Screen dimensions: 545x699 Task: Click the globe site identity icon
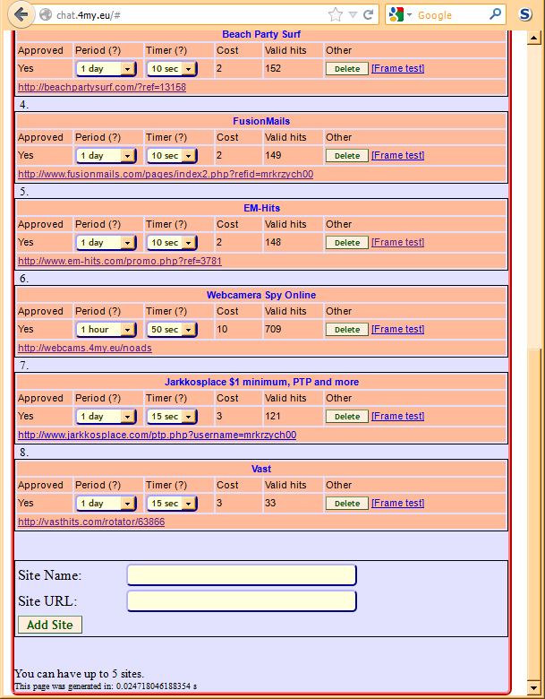pyautogui.click(x=46, y=15)
